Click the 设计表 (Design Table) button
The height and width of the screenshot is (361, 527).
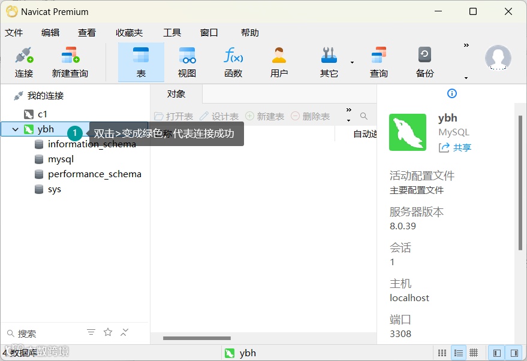(219, 116)
